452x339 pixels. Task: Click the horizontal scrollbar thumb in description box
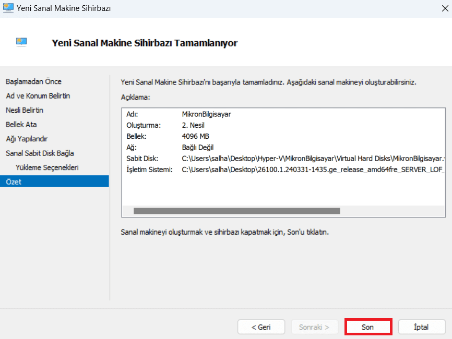[236, 211]
